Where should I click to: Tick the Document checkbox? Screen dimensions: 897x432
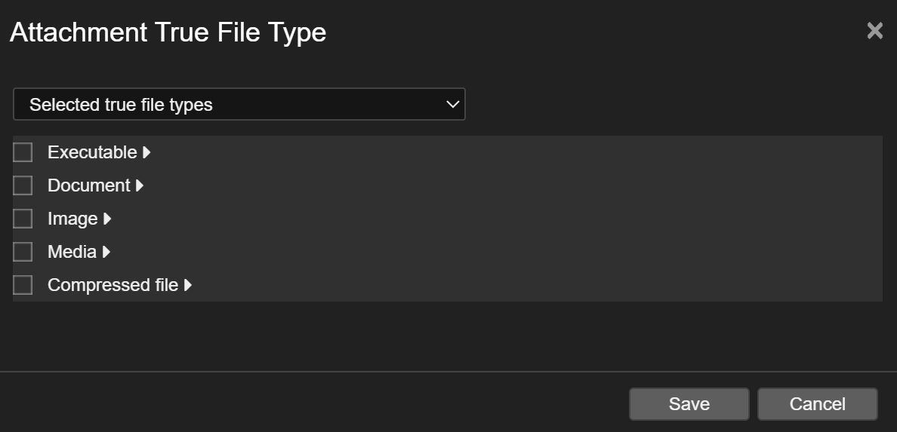click(x=23, y=185)
